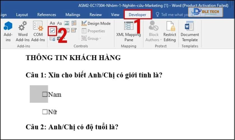The height and width of the screenshot is (140, 235).
Task: Insert Picture content control
Action: pyautogui.click(x=67, y=23)
